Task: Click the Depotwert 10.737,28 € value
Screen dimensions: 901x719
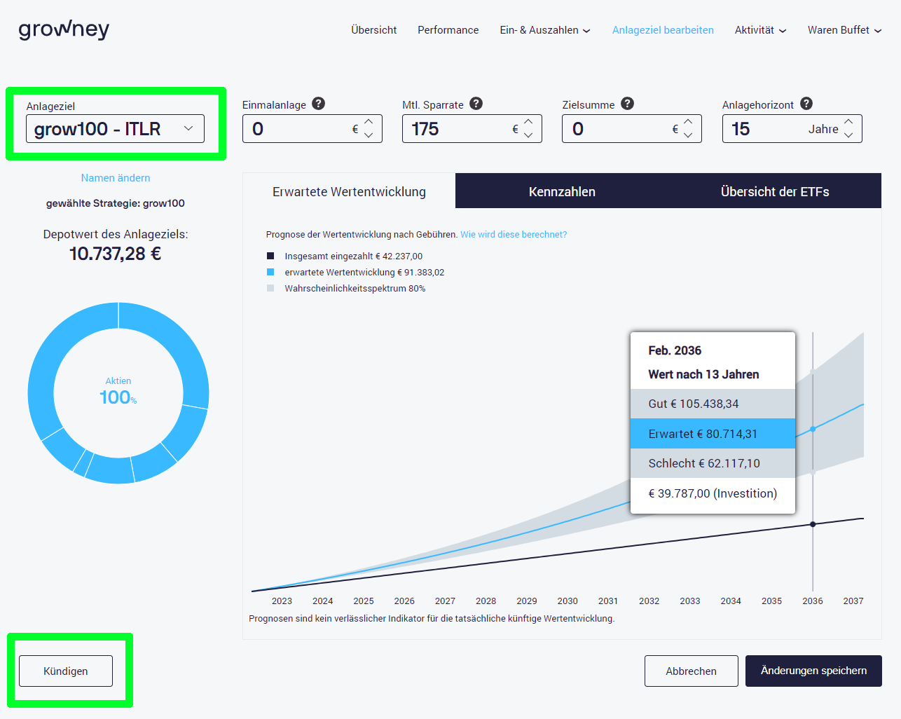Action: [x=116, y=254]
